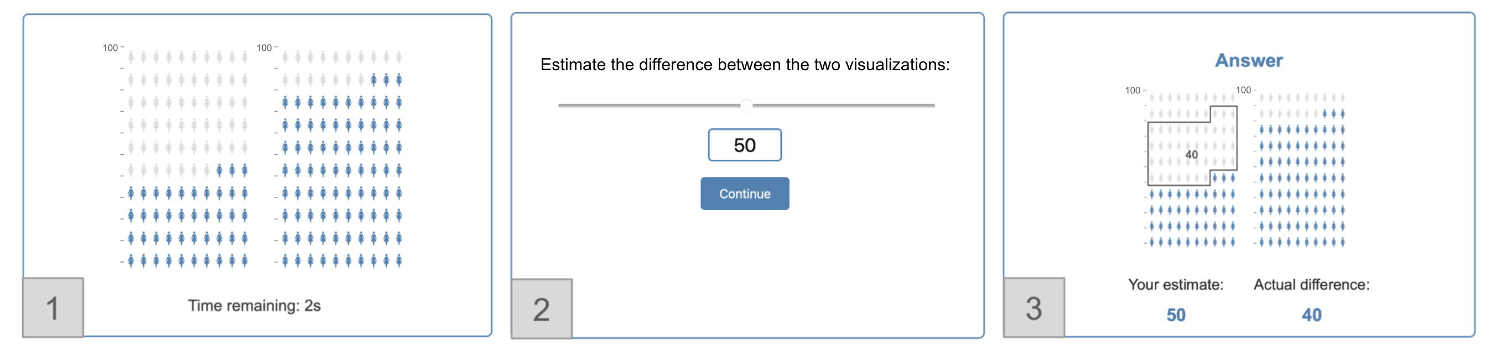Image resolution: width=1506 pixels, height=356 pixels.
Task: Click the right pictograph in the Answer panel
Action: coord(1301,170)
